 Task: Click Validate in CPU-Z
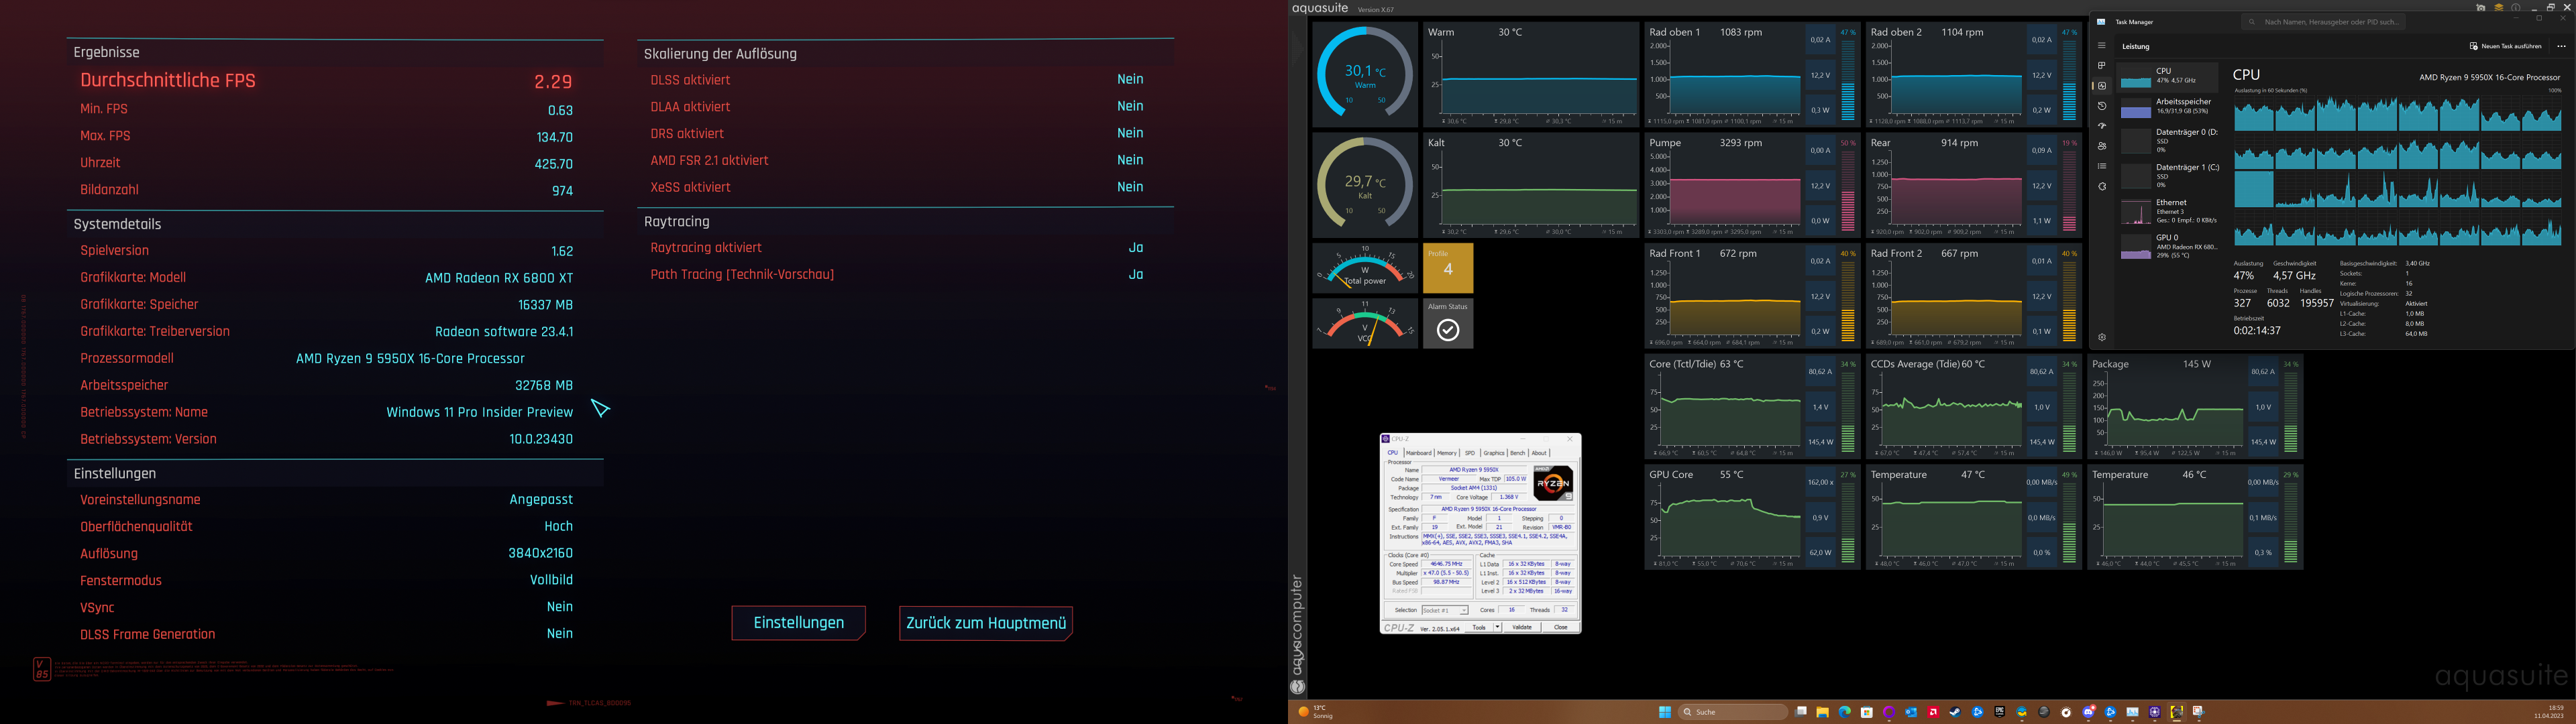1522,628
